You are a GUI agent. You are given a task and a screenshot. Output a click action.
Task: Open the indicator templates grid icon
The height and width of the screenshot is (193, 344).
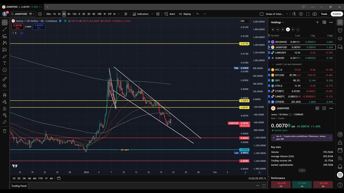[x=158, y=14]
